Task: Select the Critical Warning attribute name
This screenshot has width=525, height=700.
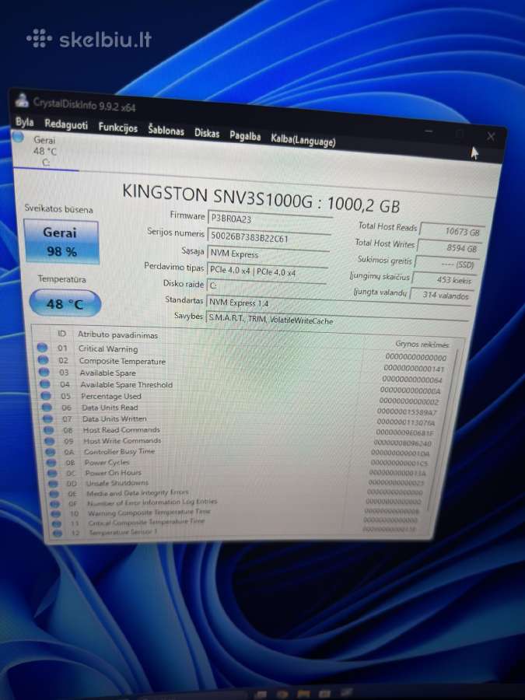Action: (x=108, y=348)
